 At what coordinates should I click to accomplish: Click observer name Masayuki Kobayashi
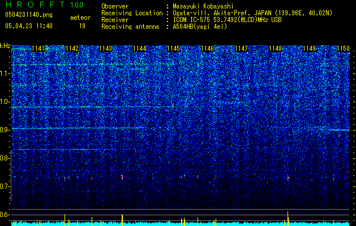pyautogui.click(x=203, y=6)
